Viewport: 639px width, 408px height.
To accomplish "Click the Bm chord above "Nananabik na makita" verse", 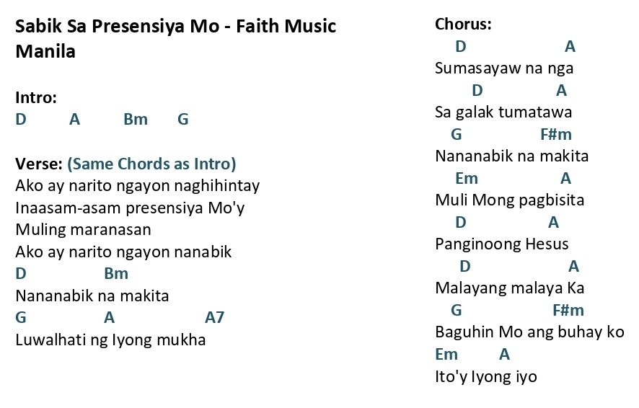I will (116, 273).
